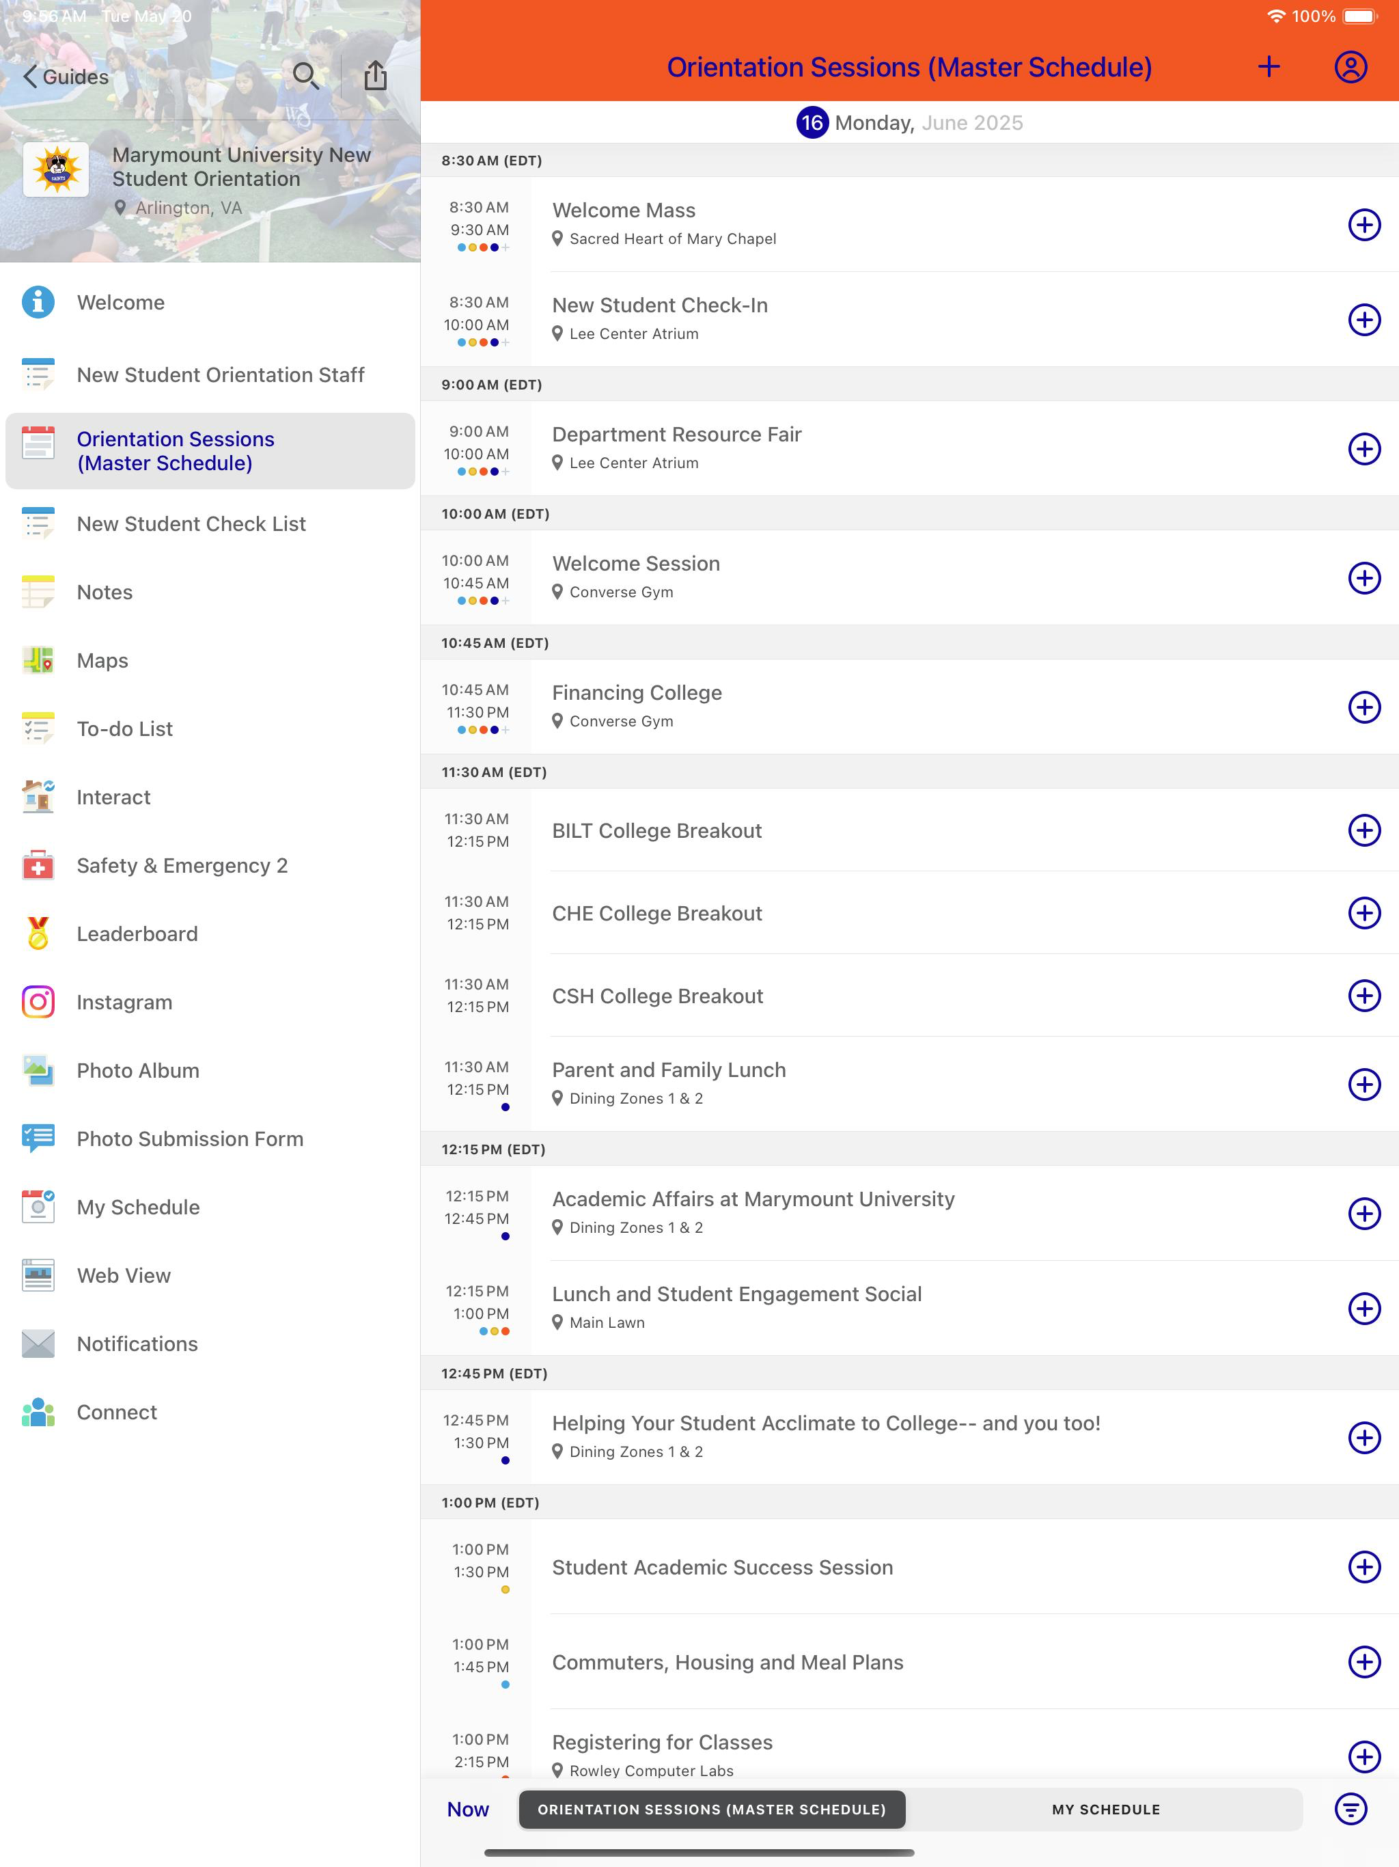Jump to Now in schedule
The image size is (1399, 1867).
(x=467, y=1810)
